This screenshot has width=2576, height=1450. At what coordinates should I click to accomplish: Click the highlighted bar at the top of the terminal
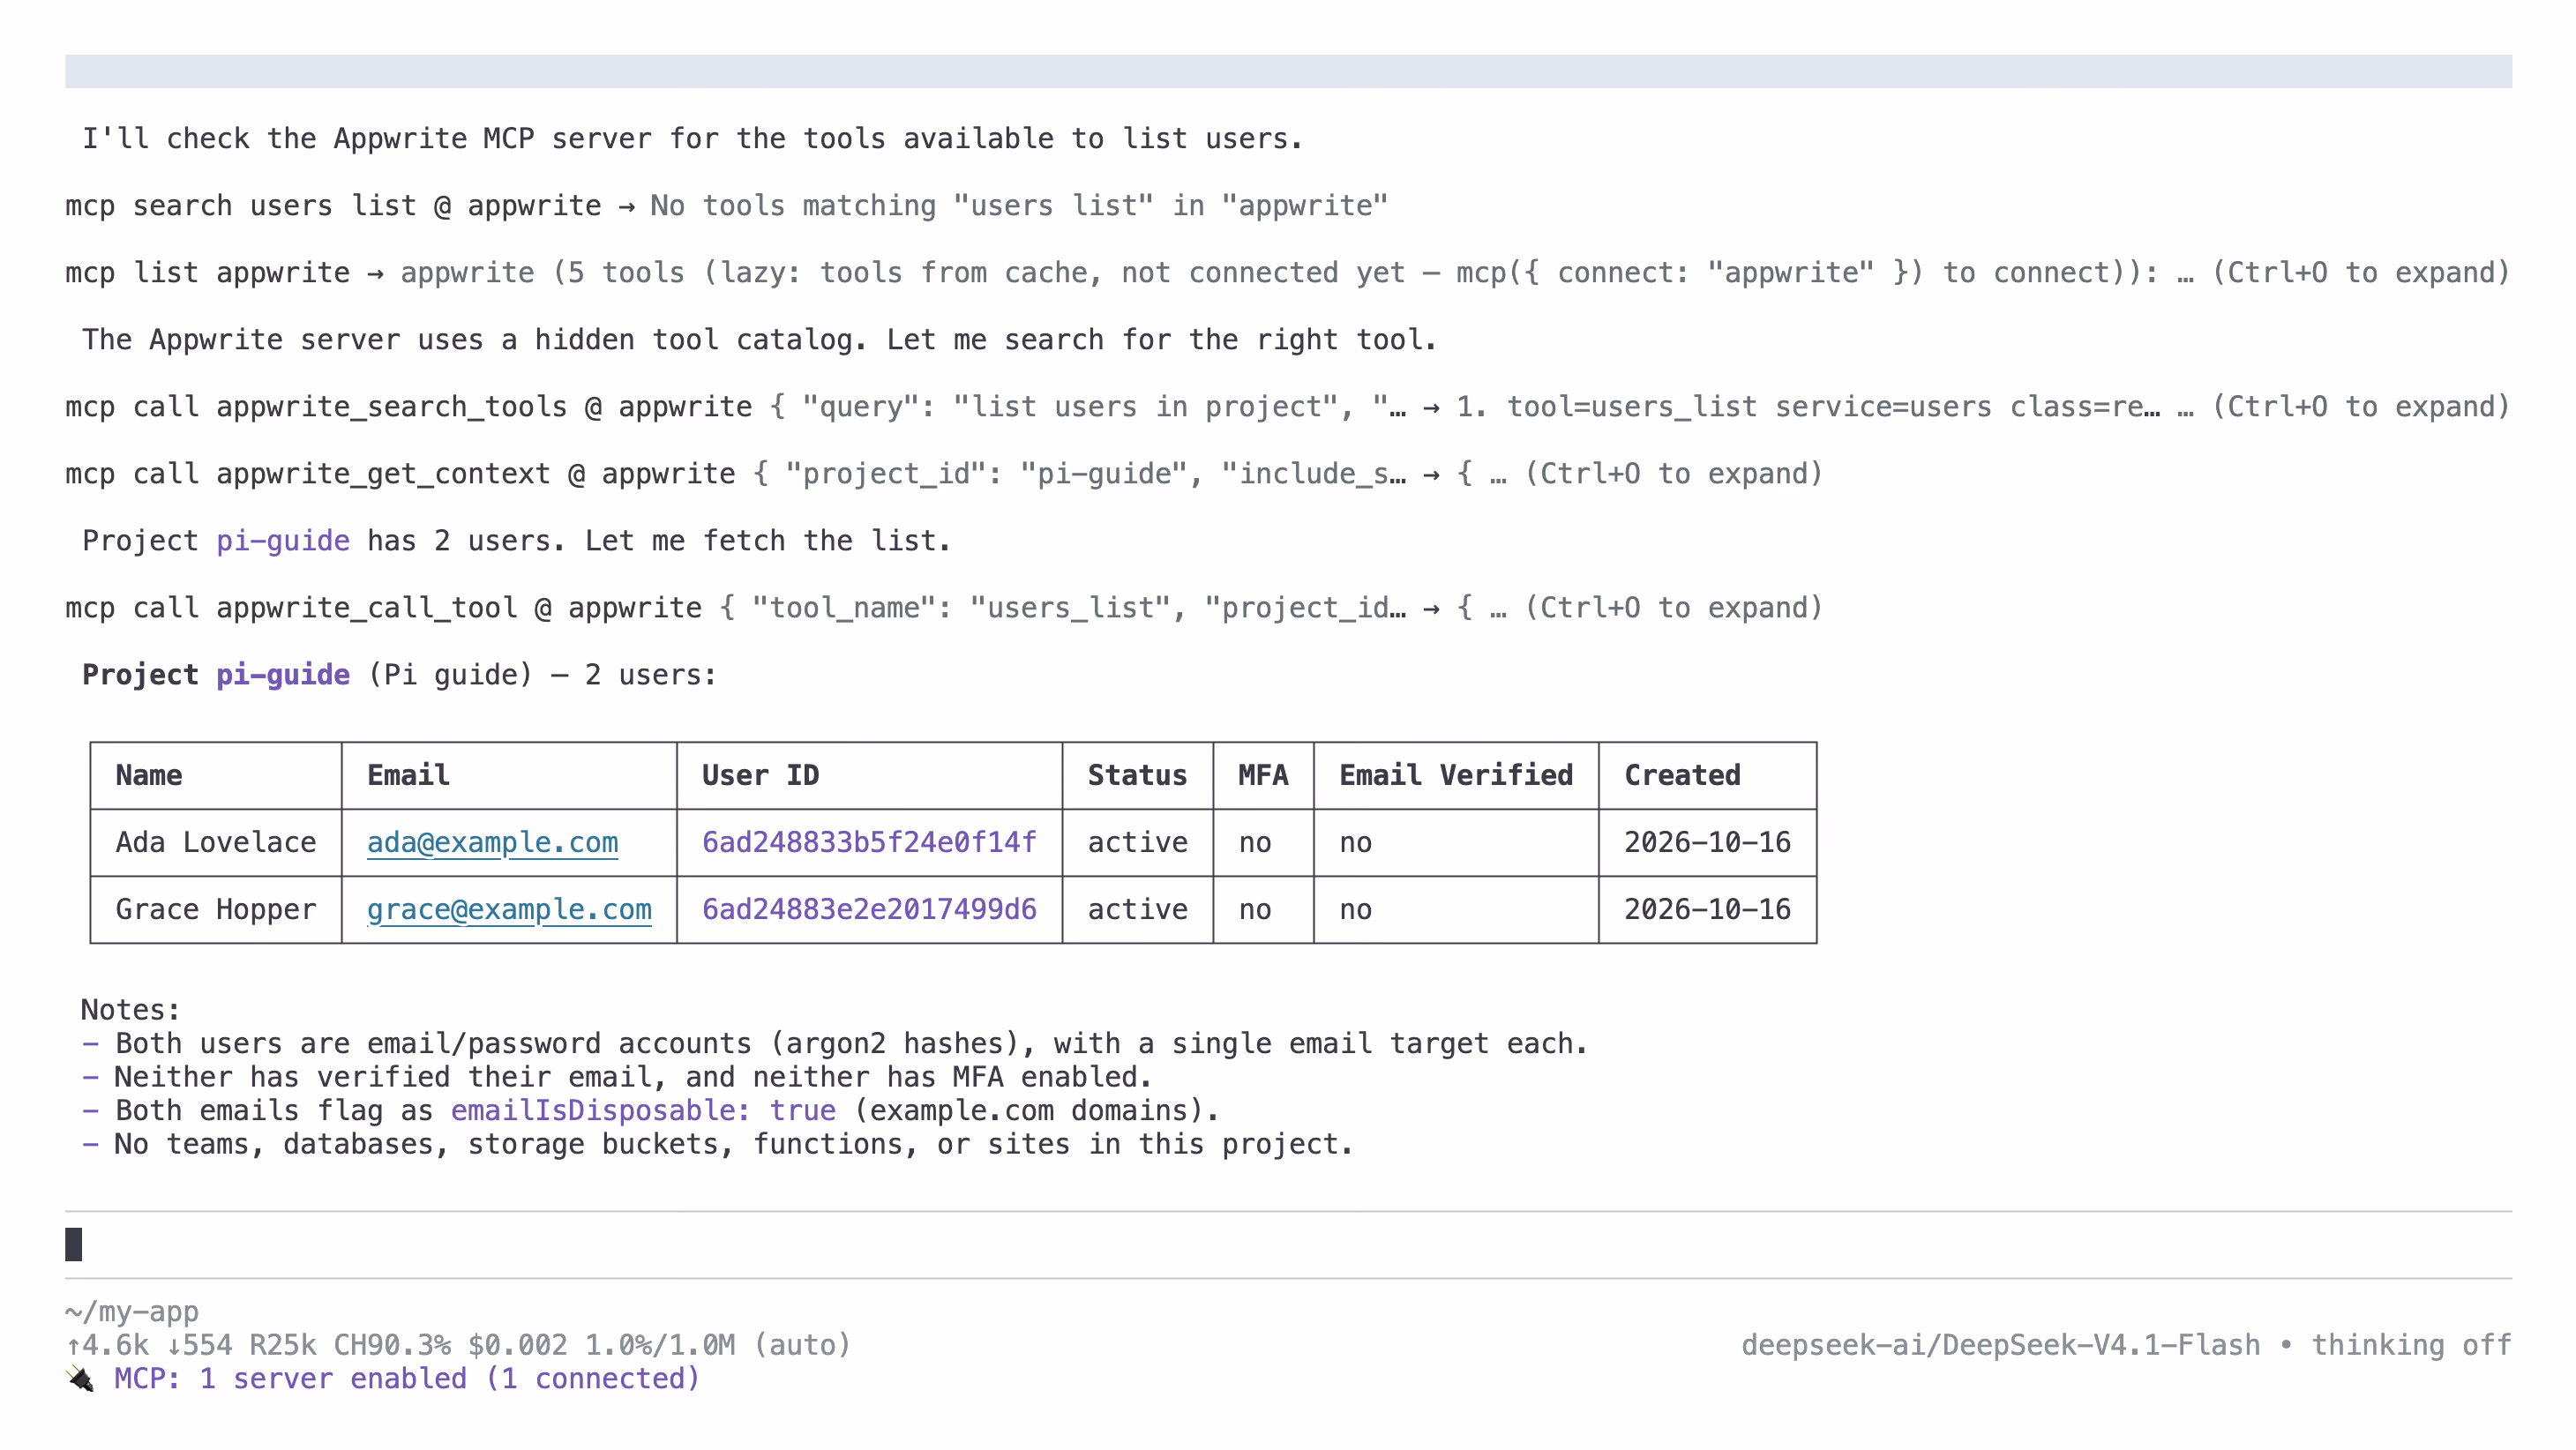(x=1288, y=71)
